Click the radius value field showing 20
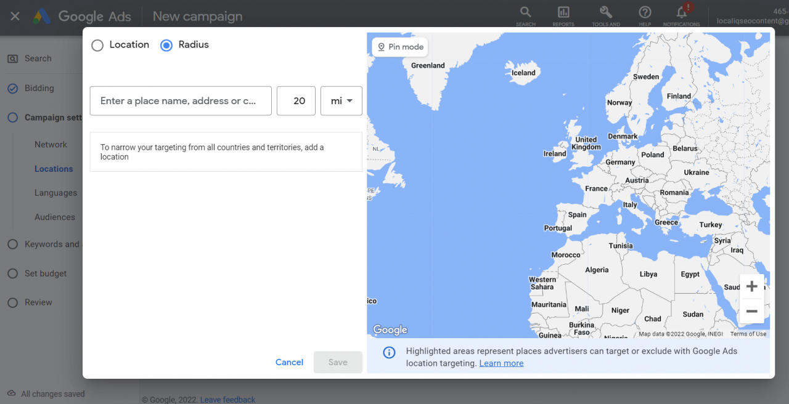This screenshot has width=789, height=404. tap(296, 100)
